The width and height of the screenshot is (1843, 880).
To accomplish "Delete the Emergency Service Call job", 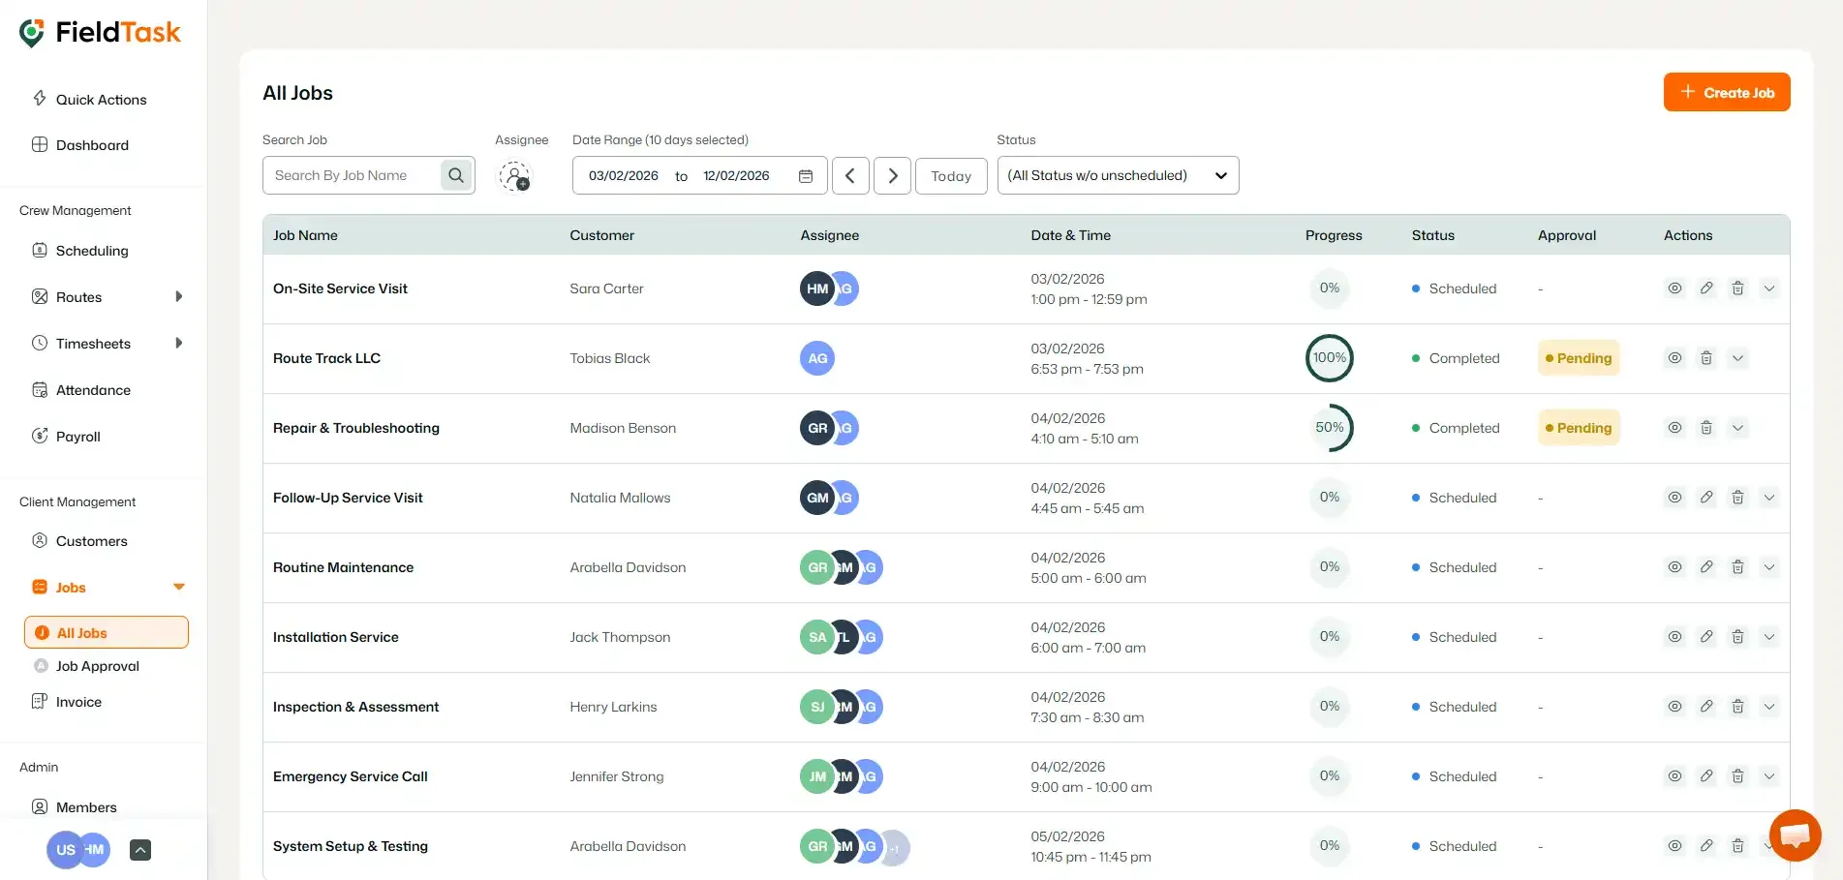I will [1737, 776].
